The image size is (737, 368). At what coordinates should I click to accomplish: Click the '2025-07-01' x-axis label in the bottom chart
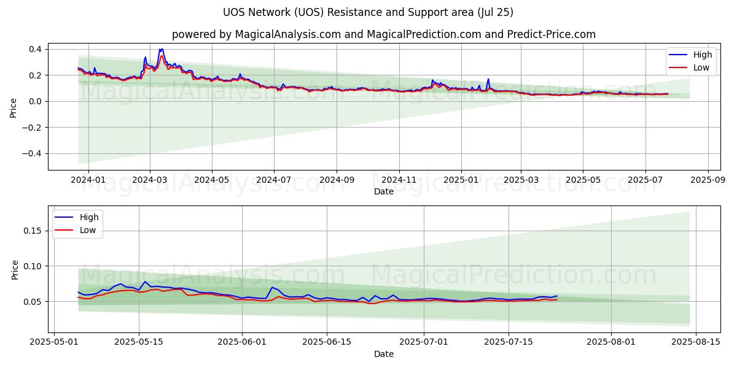coord(424,343)
